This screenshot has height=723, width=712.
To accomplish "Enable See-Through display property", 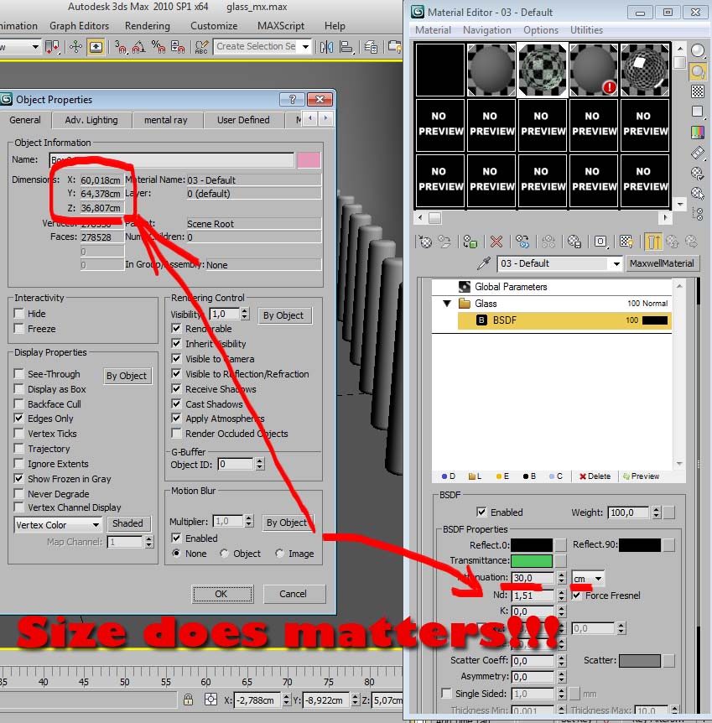I will 19,373.
